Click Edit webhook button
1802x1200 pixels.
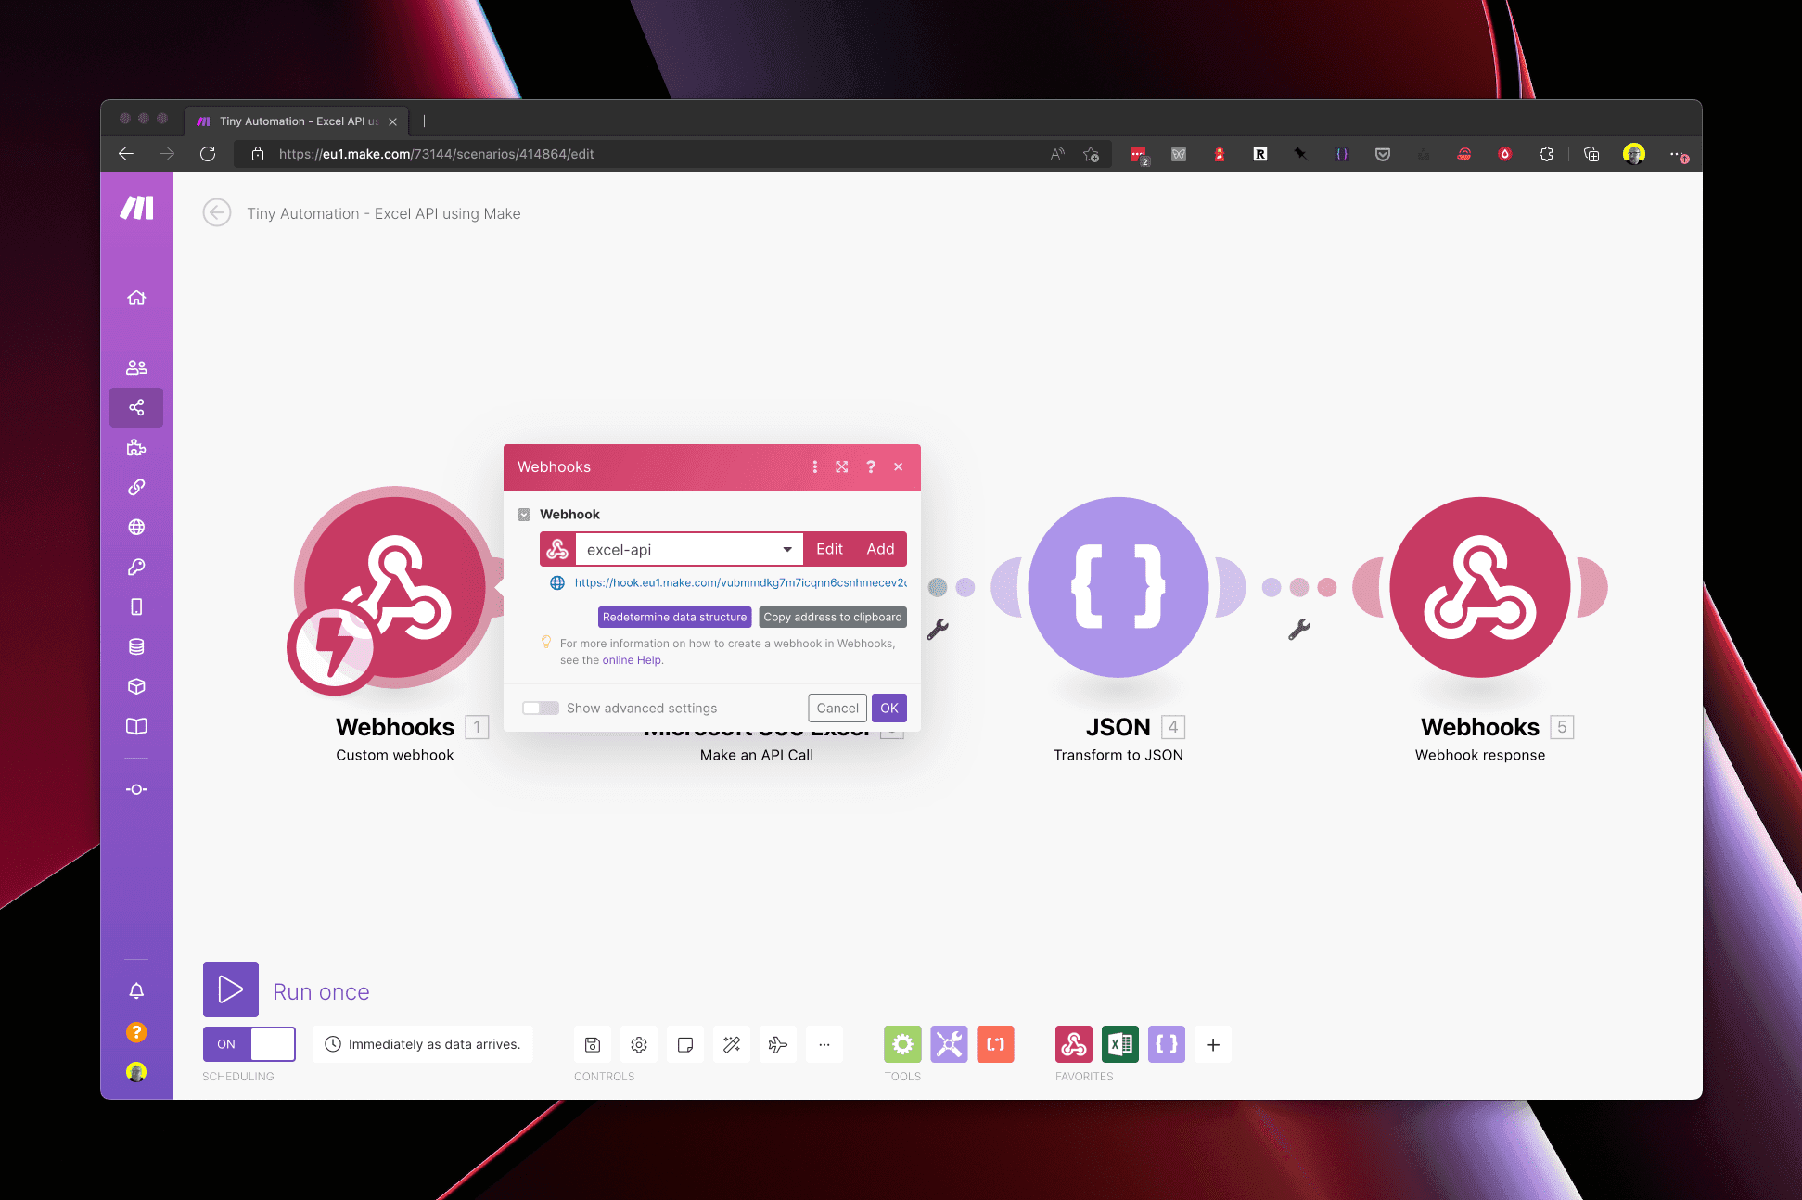pos(829,550)
